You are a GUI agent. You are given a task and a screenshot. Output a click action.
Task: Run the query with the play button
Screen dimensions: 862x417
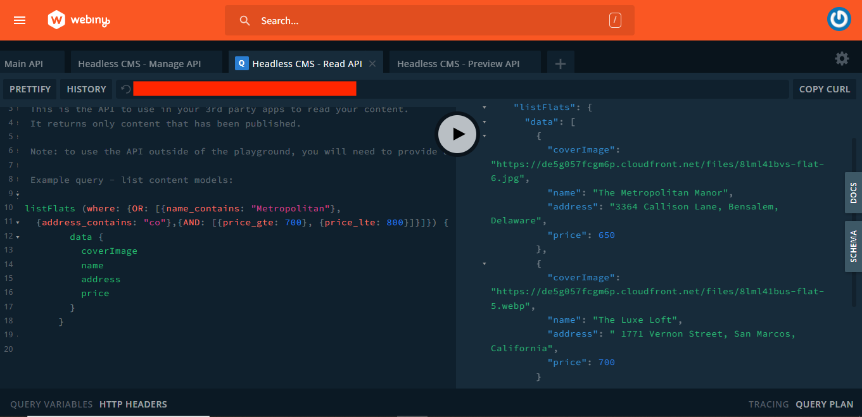point(457,134)
